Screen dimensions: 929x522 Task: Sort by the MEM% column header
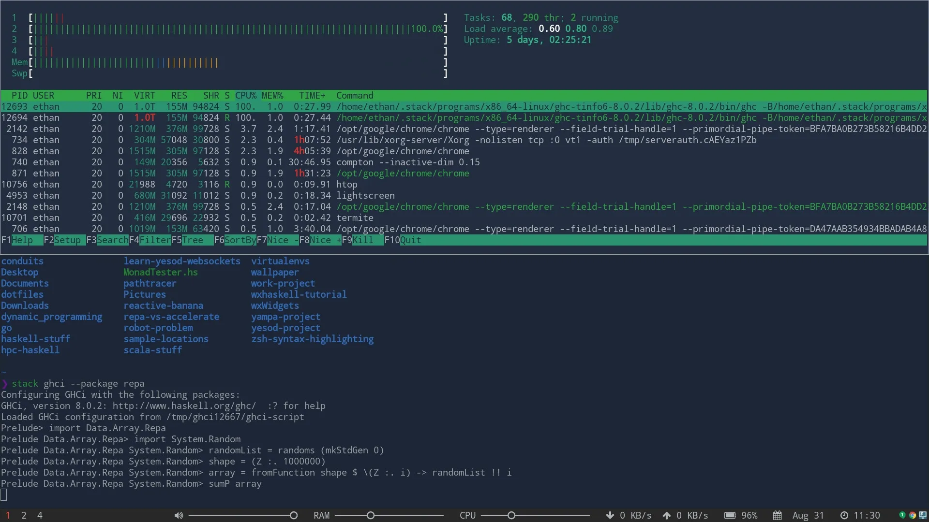272,95
